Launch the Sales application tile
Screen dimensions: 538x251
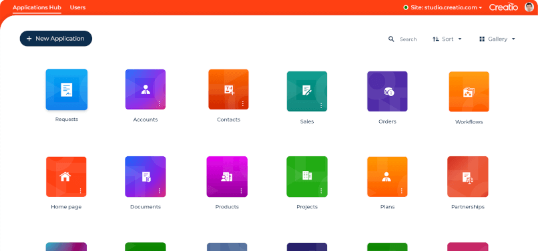pos(307,91)
